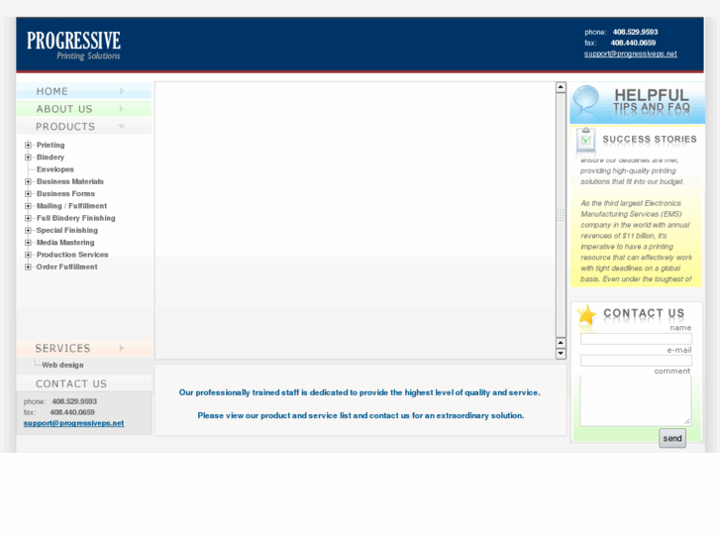Click the comment text area
This screenshot has height=540, width=720.
coord(636,400)
